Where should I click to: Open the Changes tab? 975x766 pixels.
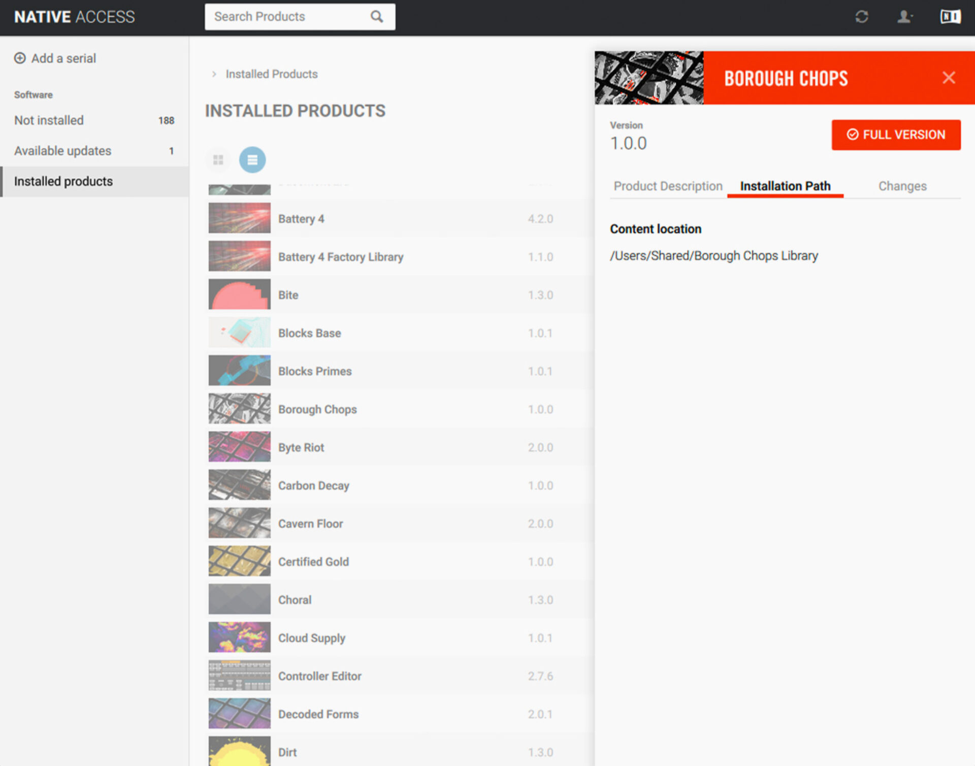pyautogui.click(x=902, y=186)
